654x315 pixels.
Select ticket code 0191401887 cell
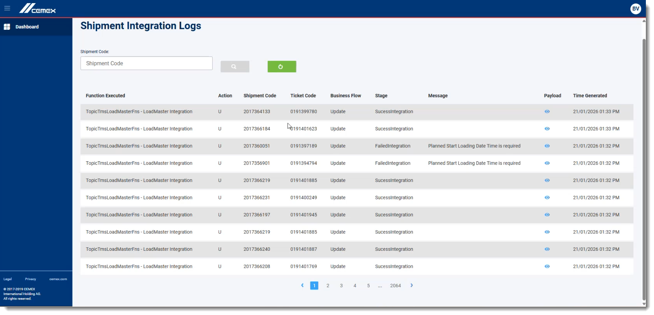(x=304, y=249)
